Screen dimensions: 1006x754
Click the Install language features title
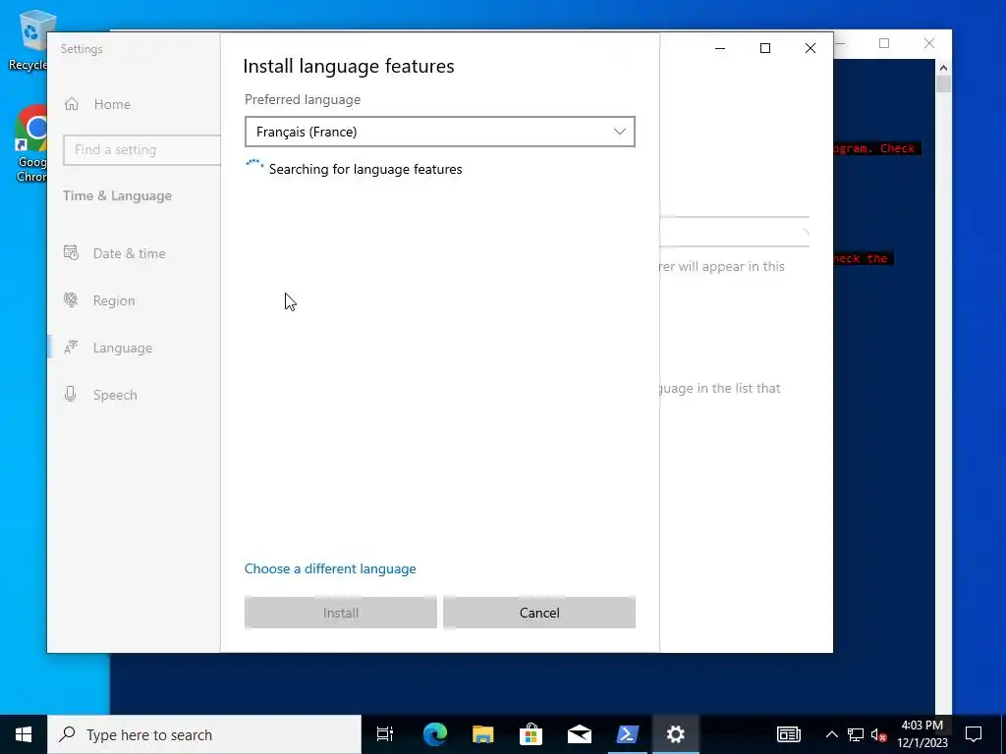click(x=349, y=66)
